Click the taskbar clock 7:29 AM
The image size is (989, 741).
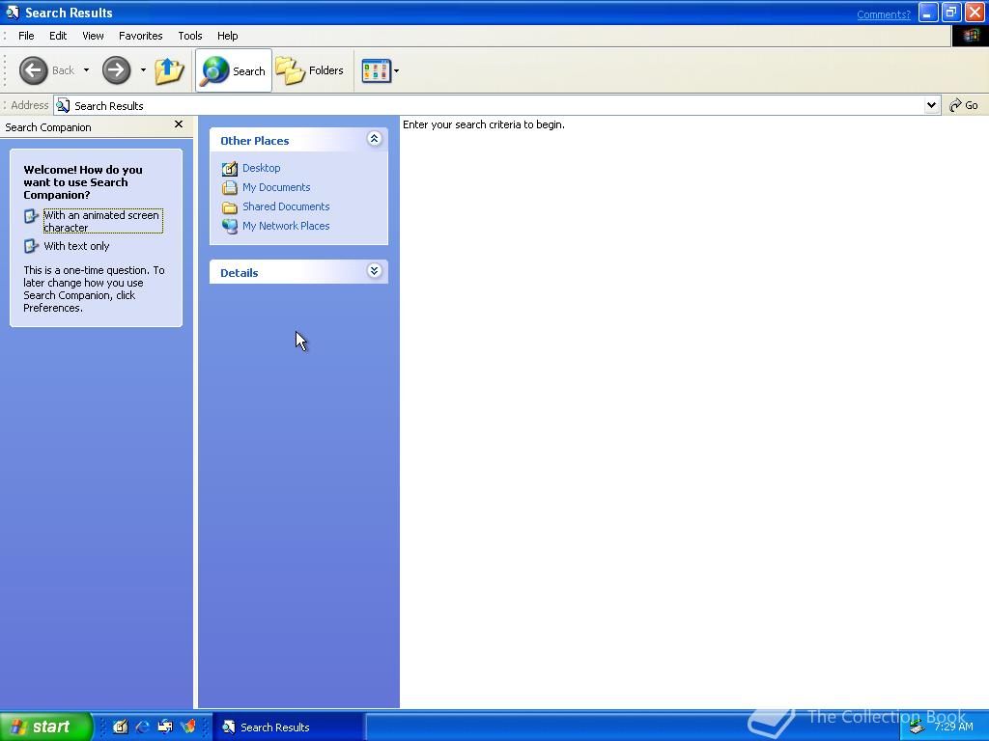point(953,727)
